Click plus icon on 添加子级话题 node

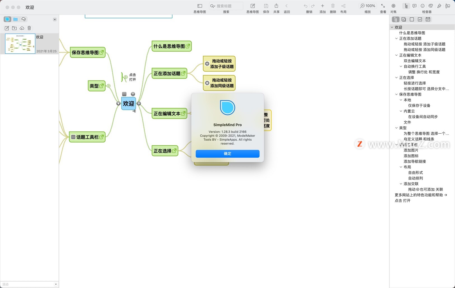coord(207,64)
